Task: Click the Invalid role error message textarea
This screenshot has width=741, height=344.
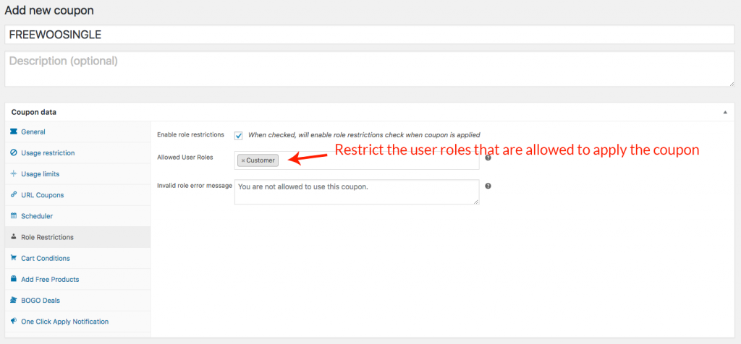Action: (357, 192)
